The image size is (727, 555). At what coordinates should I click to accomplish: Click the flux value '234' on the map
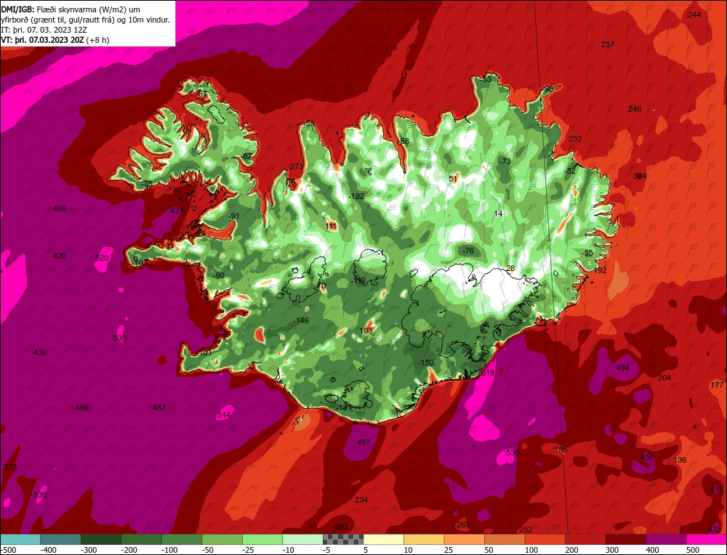pos(361,500)
